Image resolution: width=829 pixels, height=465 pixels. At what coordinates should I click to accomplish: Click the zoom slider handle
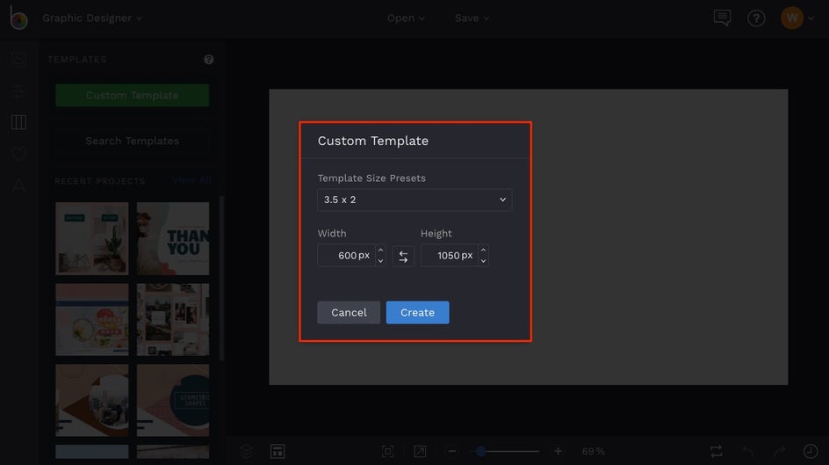click(x=480, y=451)
